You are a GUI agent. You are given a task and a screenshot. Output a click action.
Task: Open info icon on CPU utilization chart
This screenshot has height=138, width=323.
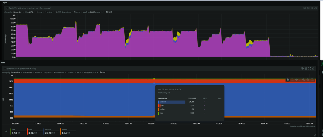point(305,8)
